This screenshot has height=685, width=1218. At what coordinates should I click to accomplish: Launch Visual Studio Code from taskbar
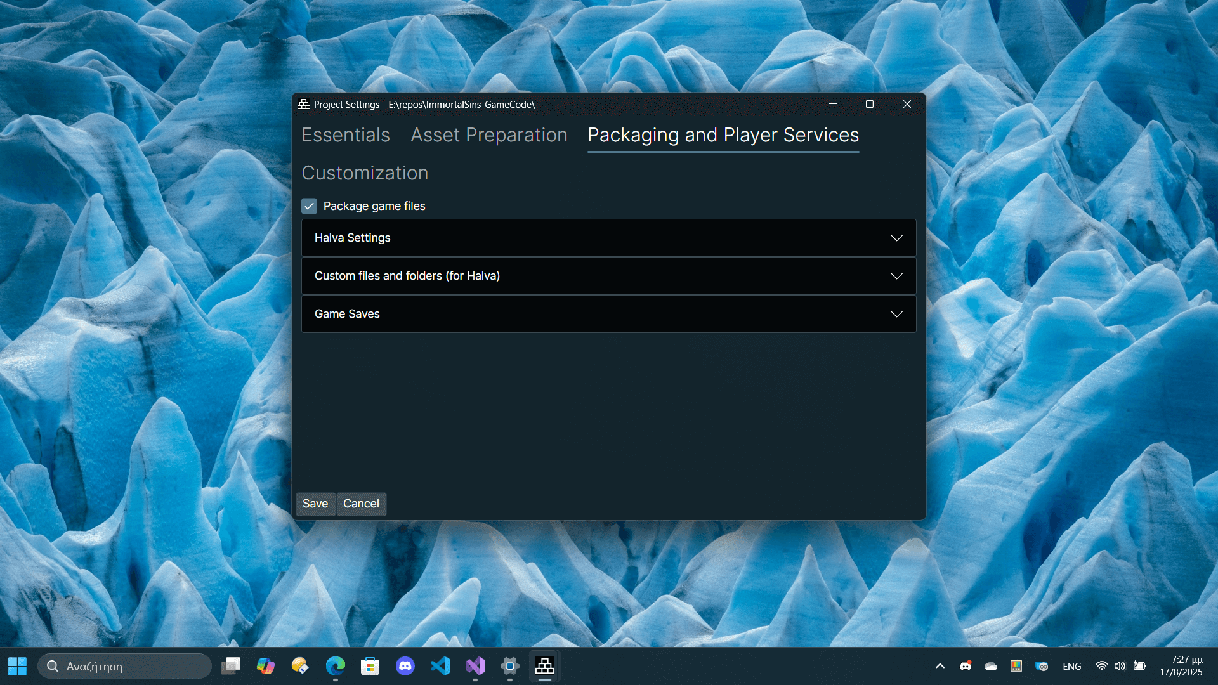pos(440,666)
